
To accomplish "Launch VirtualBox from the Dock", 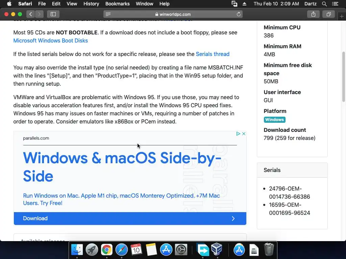I will (217, 249).
